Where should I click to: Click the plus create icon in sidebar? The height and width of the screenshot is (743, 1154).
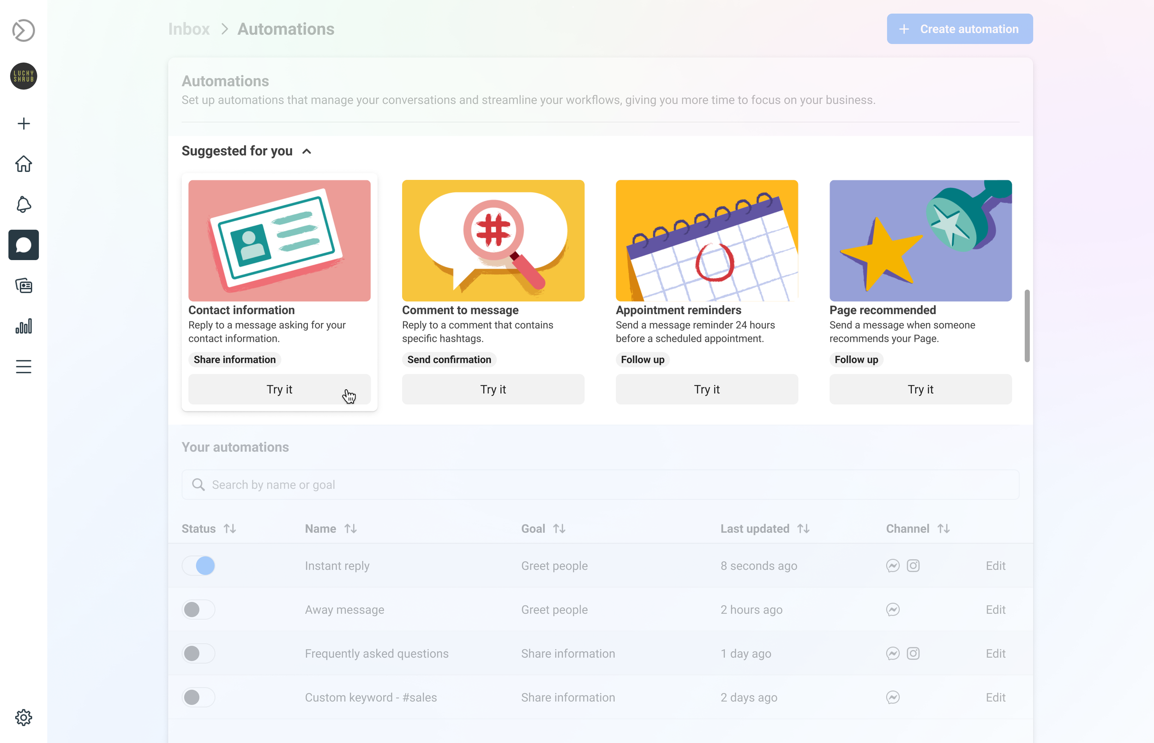(23, 124)
